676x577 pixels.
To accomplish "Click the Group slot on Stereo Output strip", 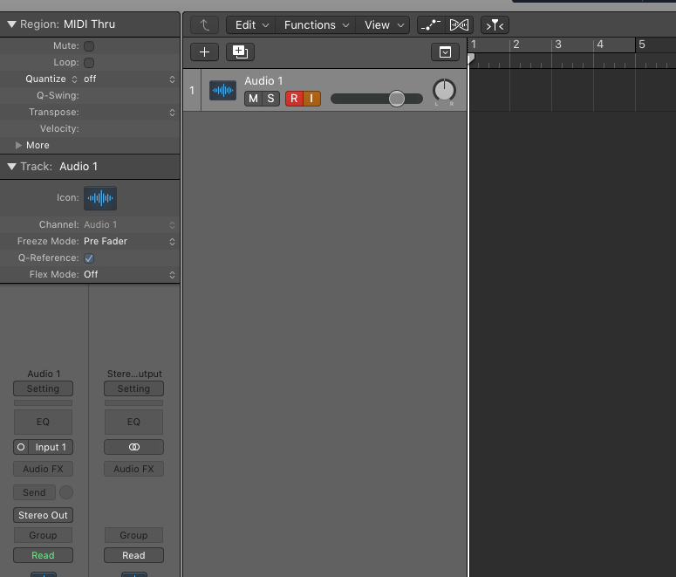I will 133,535.
